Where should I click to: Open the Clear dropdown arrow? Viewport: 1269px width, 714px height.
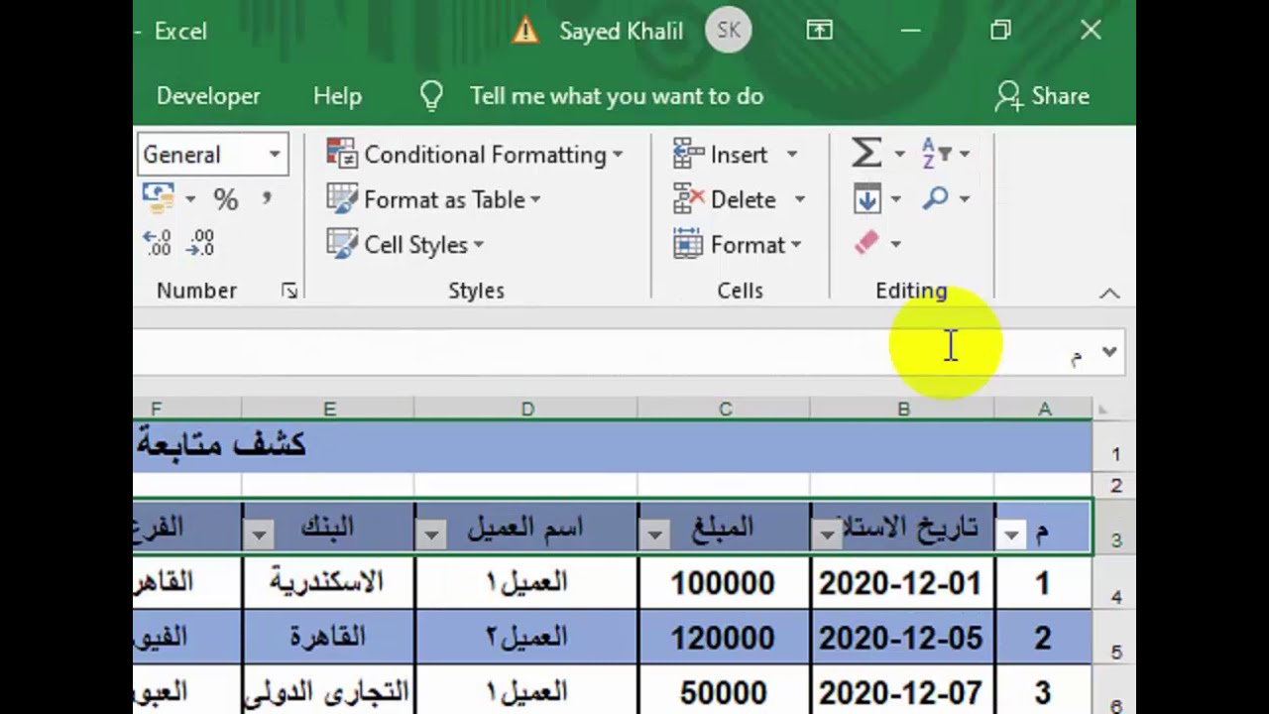895,245
